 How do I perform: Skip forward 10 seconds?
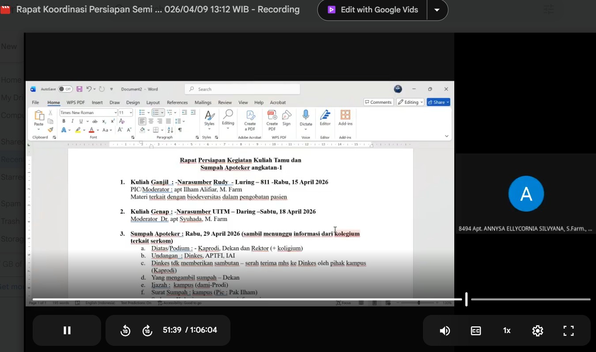[x=147, y=330]
